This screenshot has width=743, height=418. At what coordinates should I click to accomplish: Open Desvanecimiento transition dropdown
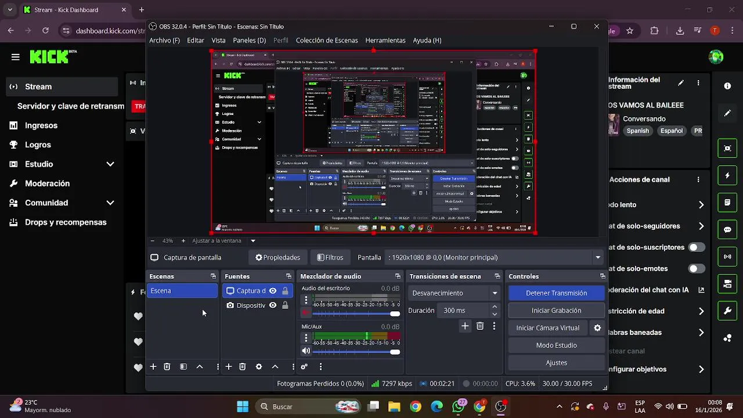(454, 293)
